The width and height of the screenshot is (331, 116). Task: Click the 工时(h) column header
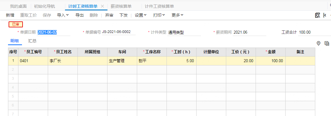click(182, 52)
